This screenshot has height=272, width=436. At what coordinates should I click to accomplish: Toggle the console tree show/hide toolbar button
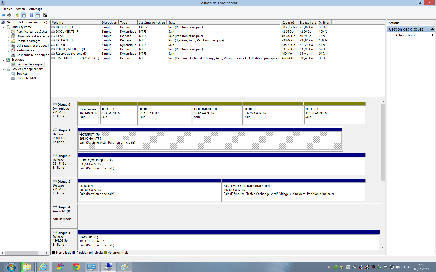[x=24, y=15]
